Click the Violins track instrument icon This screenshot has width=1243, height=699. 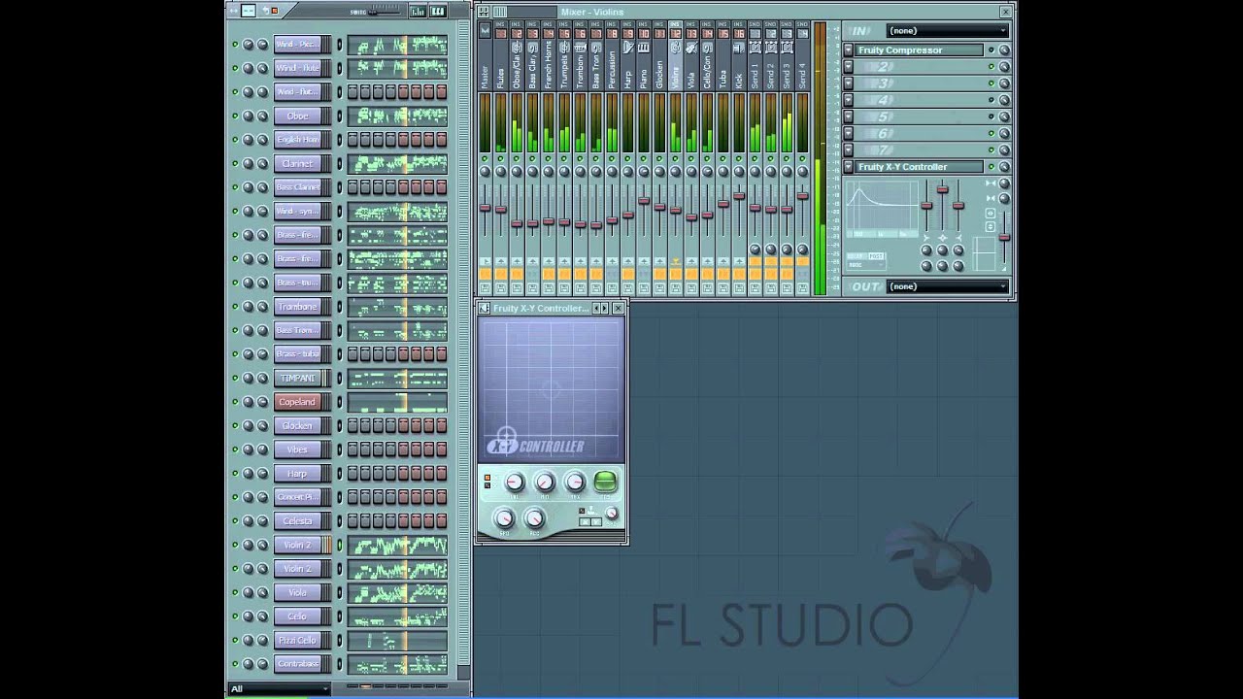[x=676, y=47]
